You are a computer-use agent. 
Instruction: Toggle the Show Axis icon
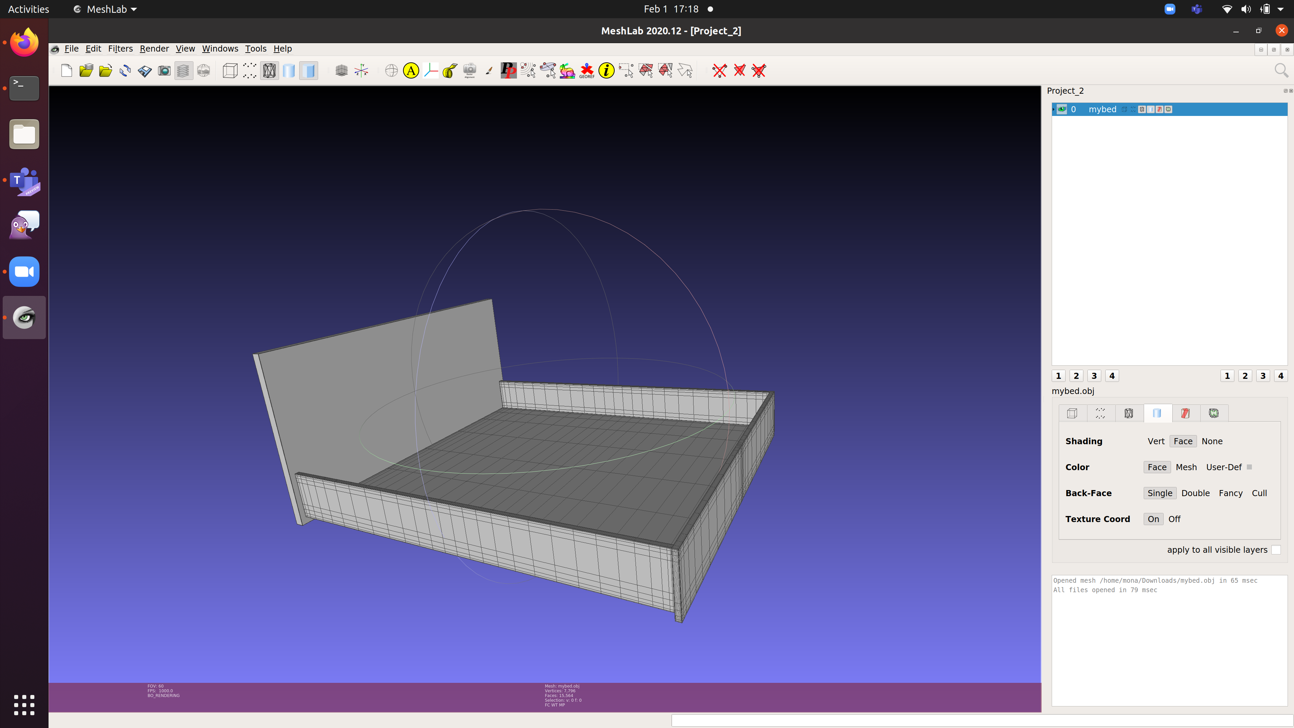pos(361,71)
